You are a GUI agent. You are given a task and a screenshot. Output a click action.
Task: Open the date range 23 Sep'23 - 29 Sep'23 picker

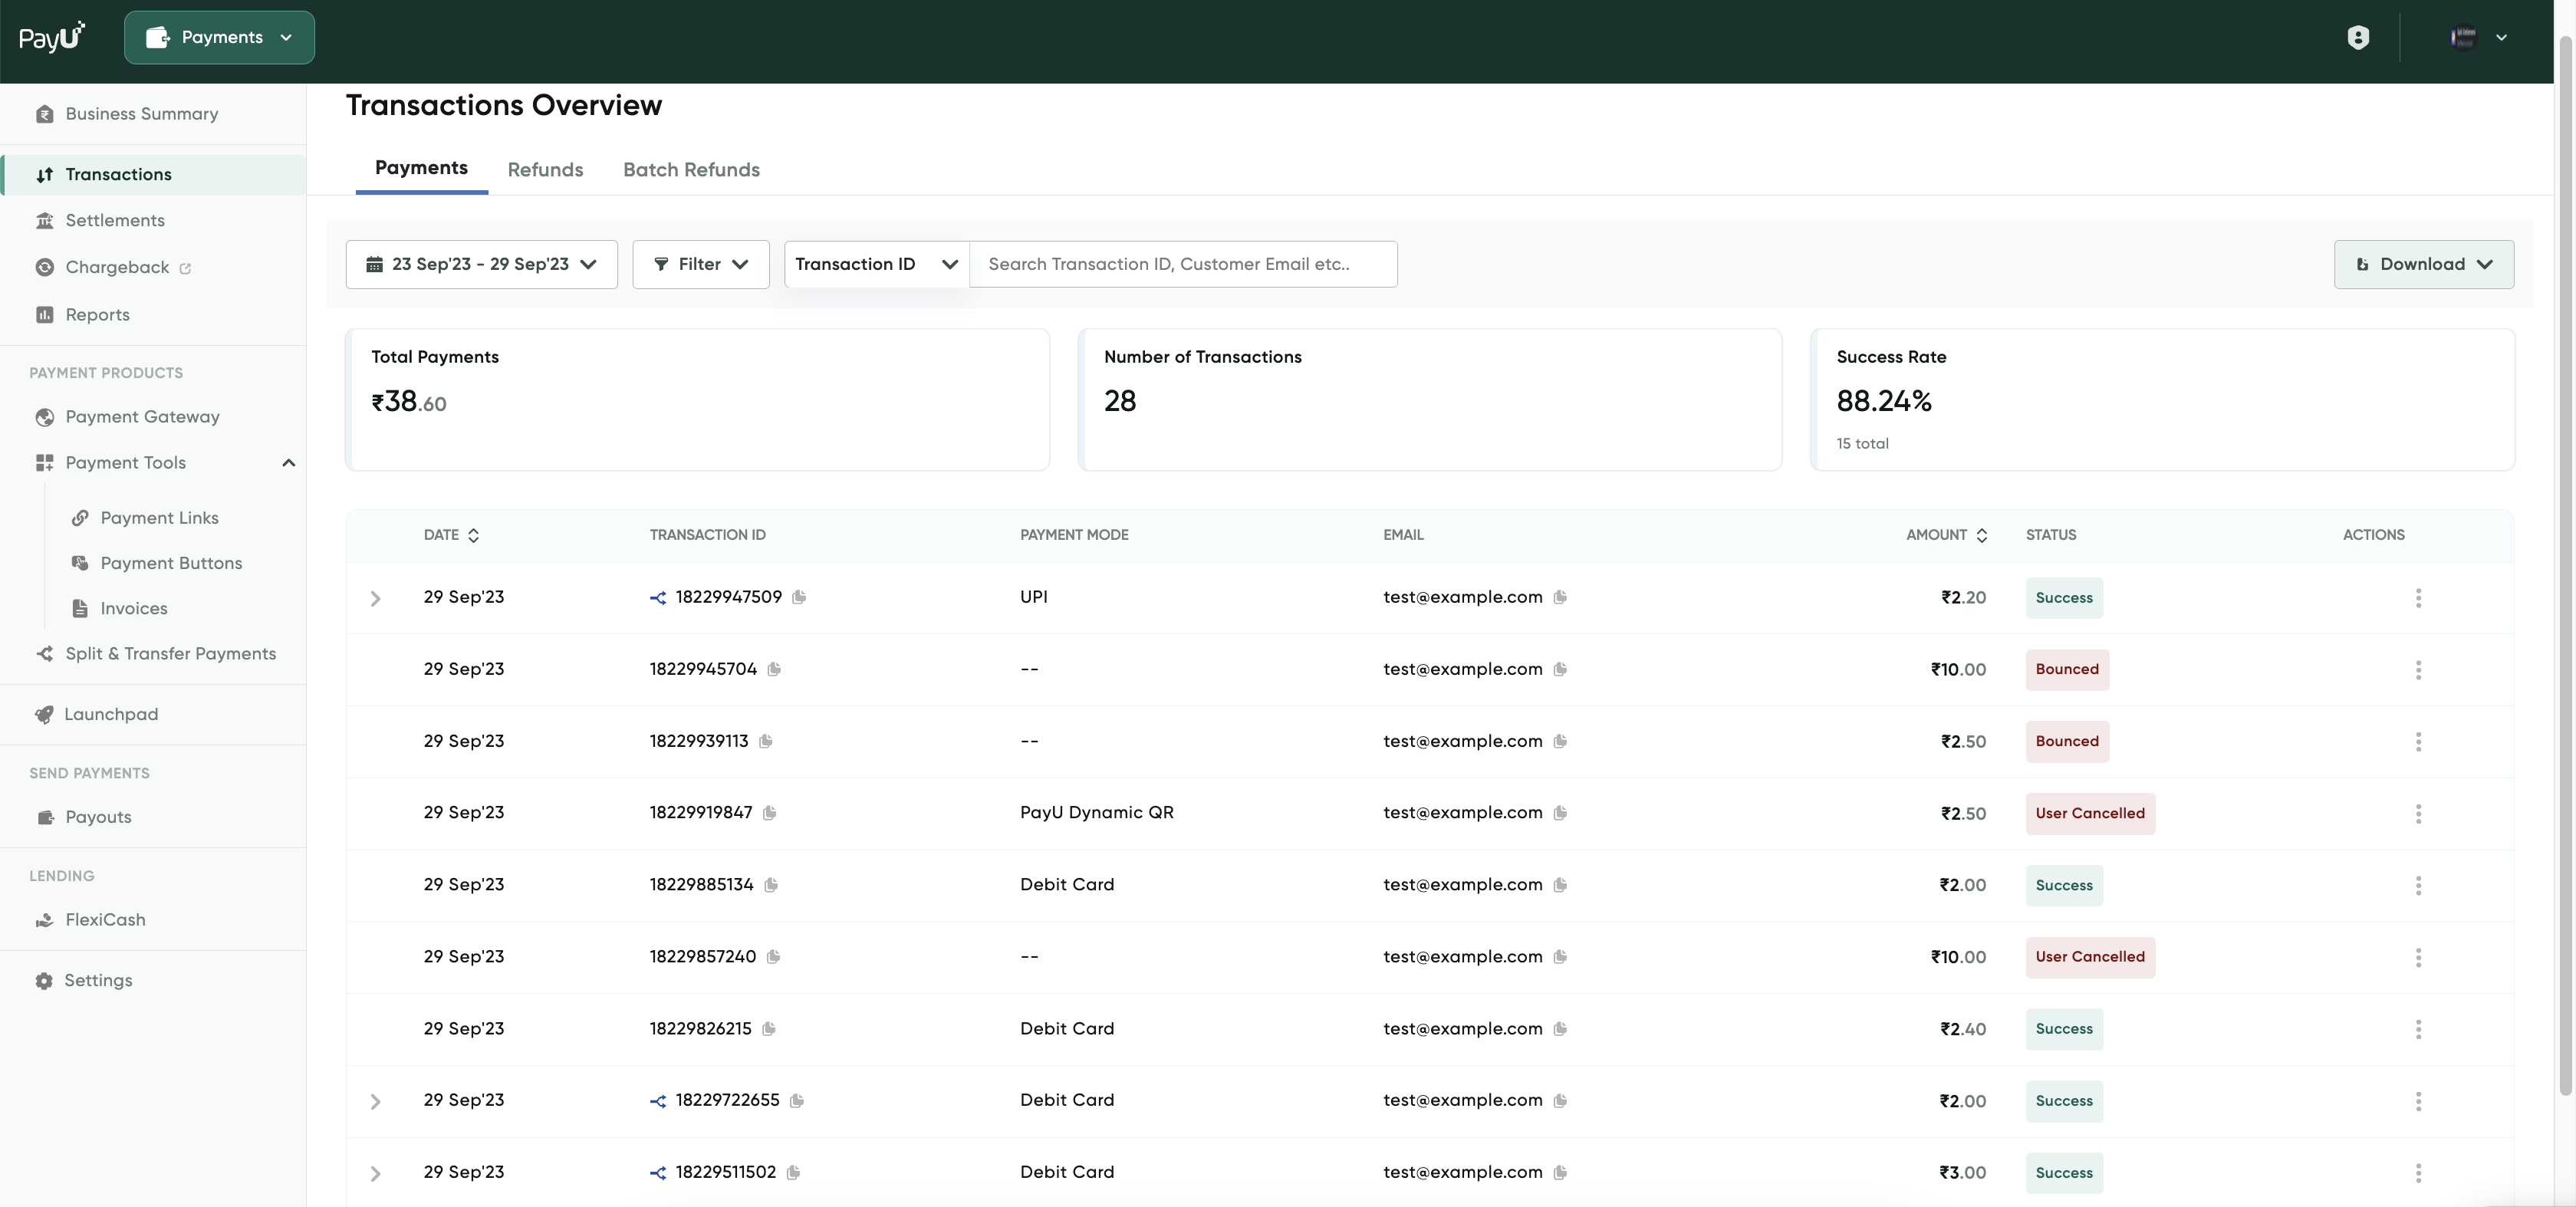481,264
